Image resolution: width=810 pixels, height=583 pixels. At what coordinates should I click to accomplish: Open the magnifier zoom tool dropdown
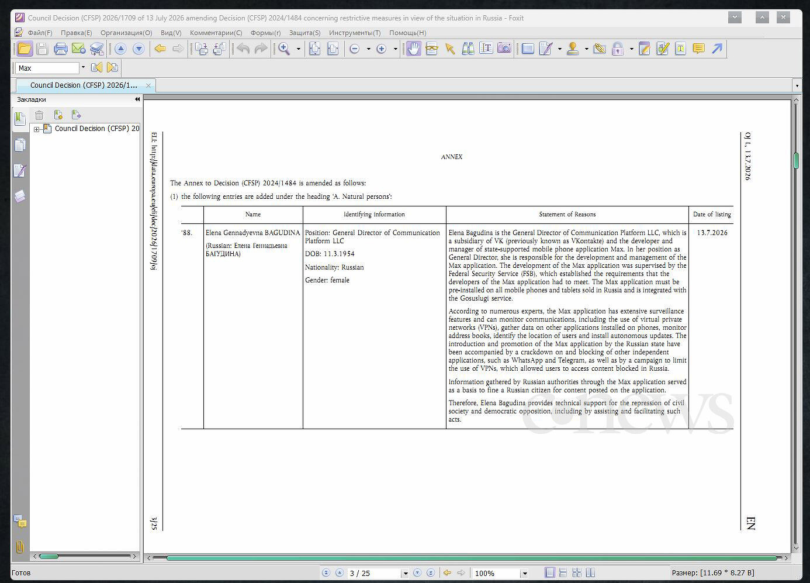pyautogui.click(x=298, y=49)
